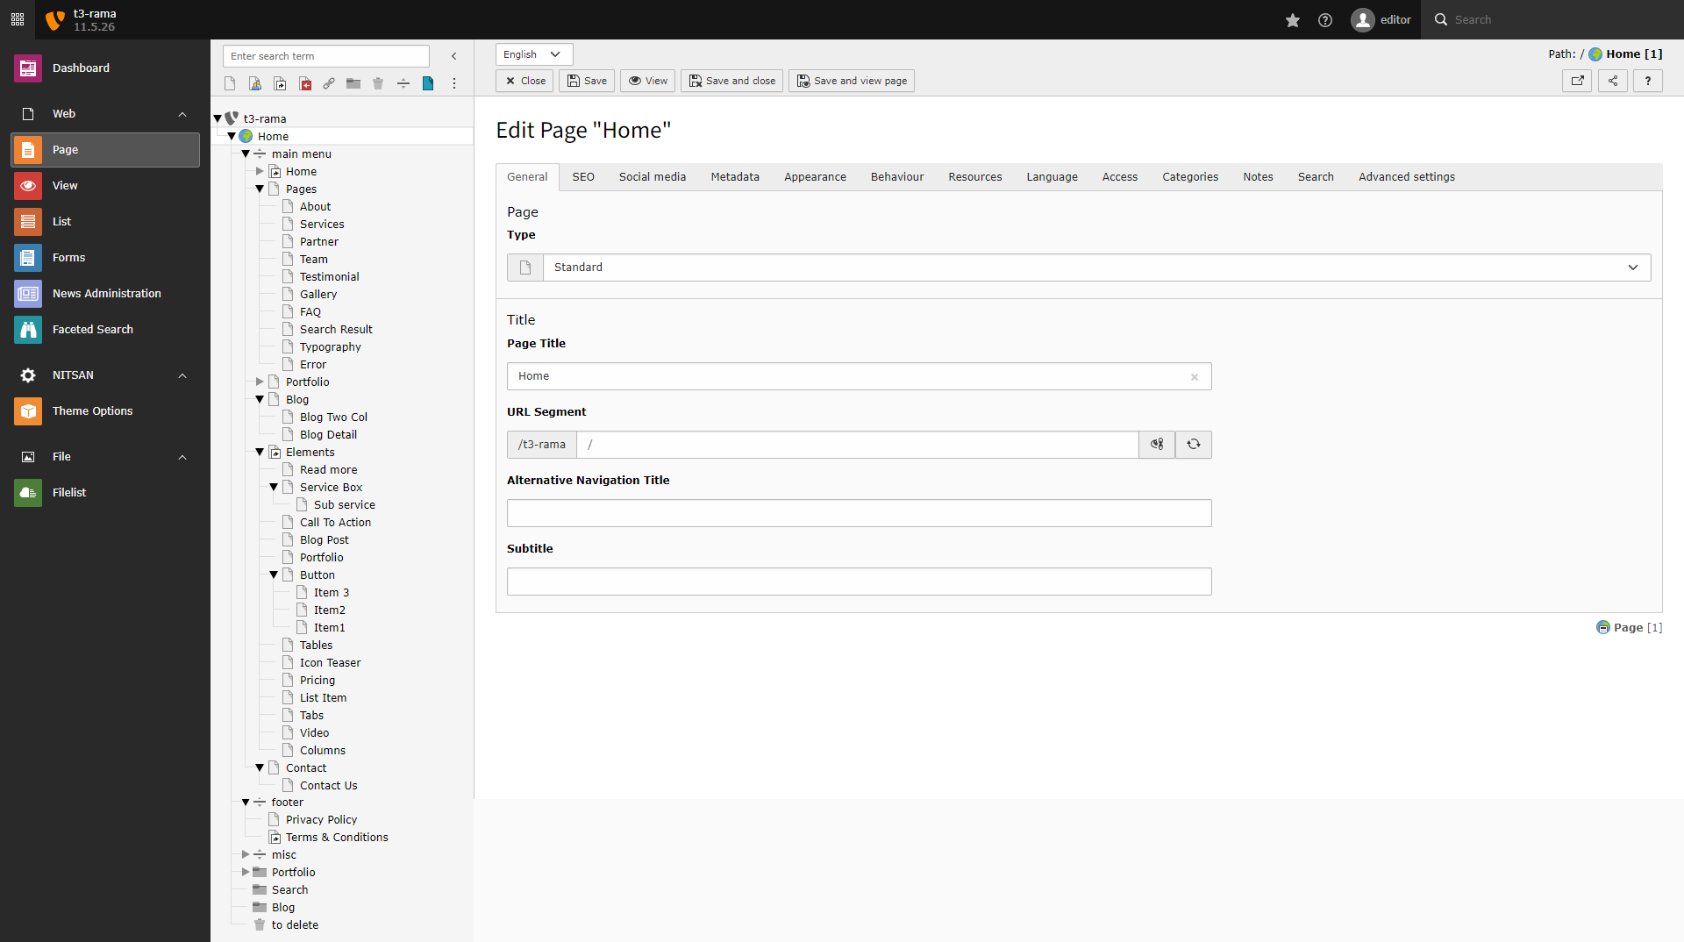Expand the Portfolio tree node
This screenshot has width=1684, height=942.
pyautogui.click(x=259, y=382)
